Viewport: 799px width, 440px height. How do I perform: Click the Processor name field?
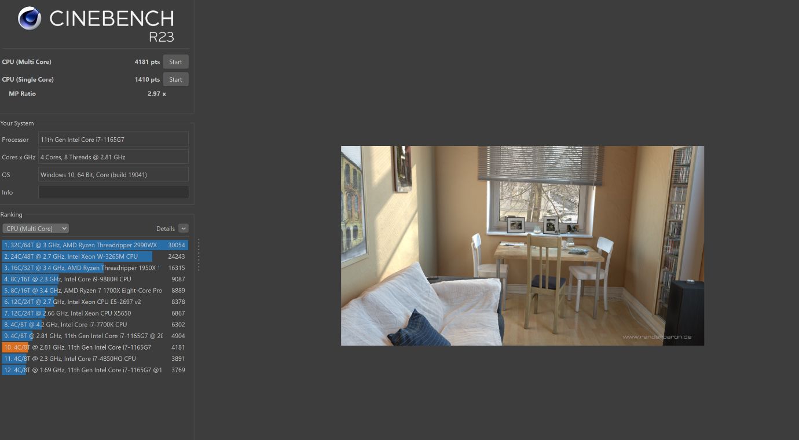113,140
